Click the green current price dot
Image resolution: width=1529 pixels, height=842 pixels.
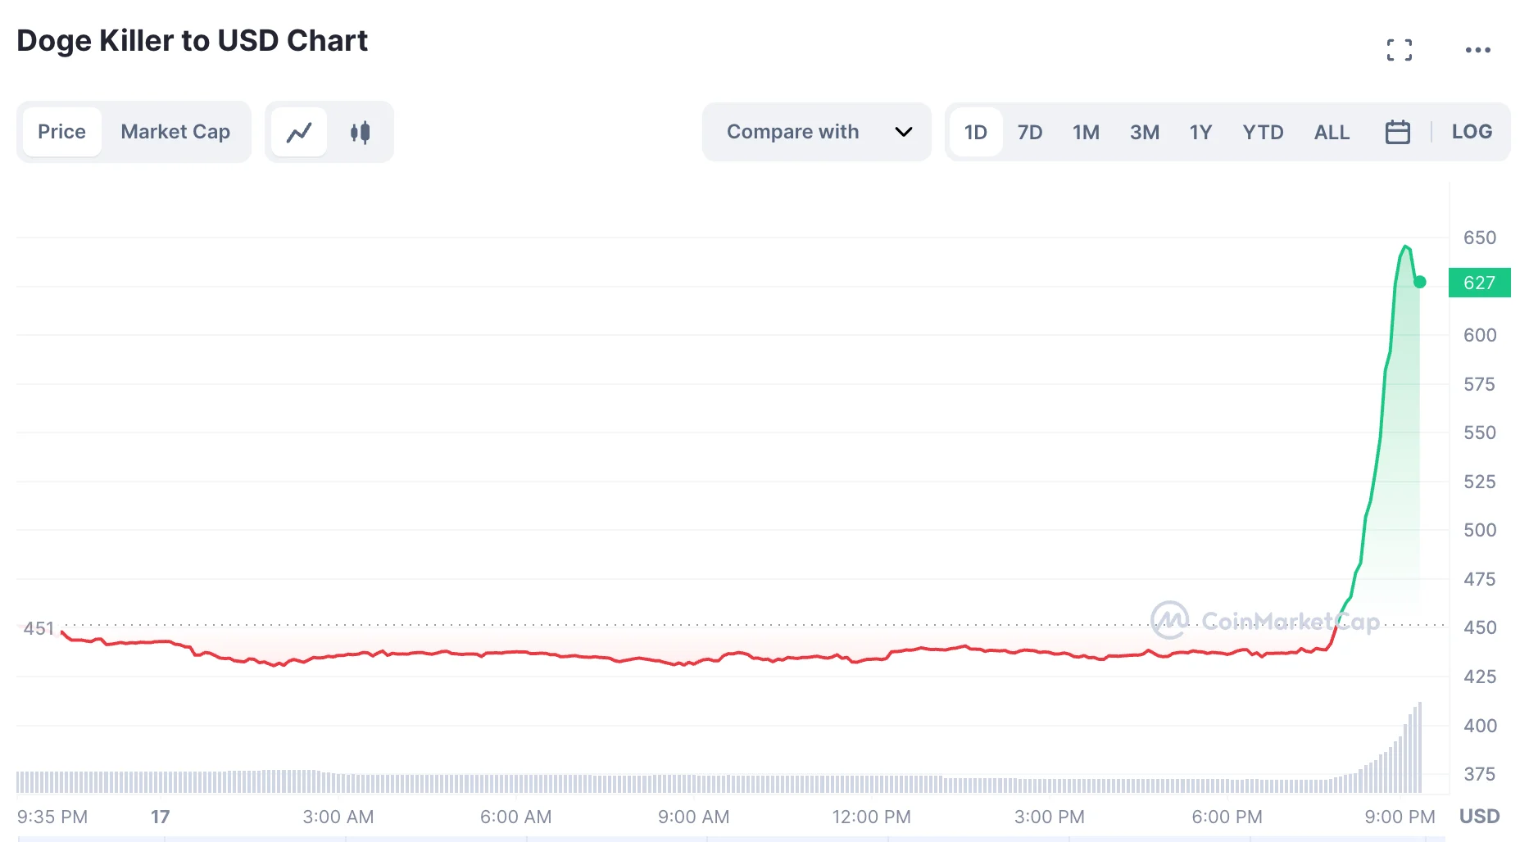pyautogui.click(x=1420, y=282)
